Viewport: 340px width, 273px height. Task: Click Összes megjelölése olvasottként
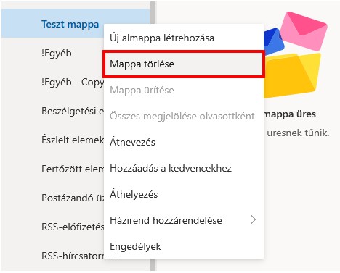184,116
